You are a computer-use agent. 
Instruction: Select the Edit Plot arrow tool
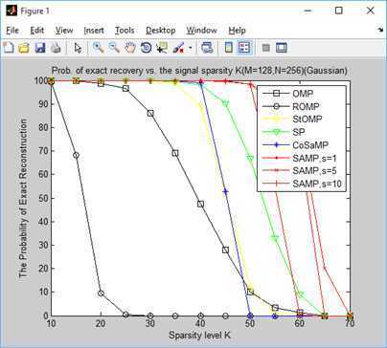point(78,48)
